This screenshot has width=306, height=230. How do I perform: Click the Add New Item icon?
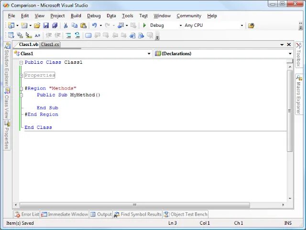[24, 25]
